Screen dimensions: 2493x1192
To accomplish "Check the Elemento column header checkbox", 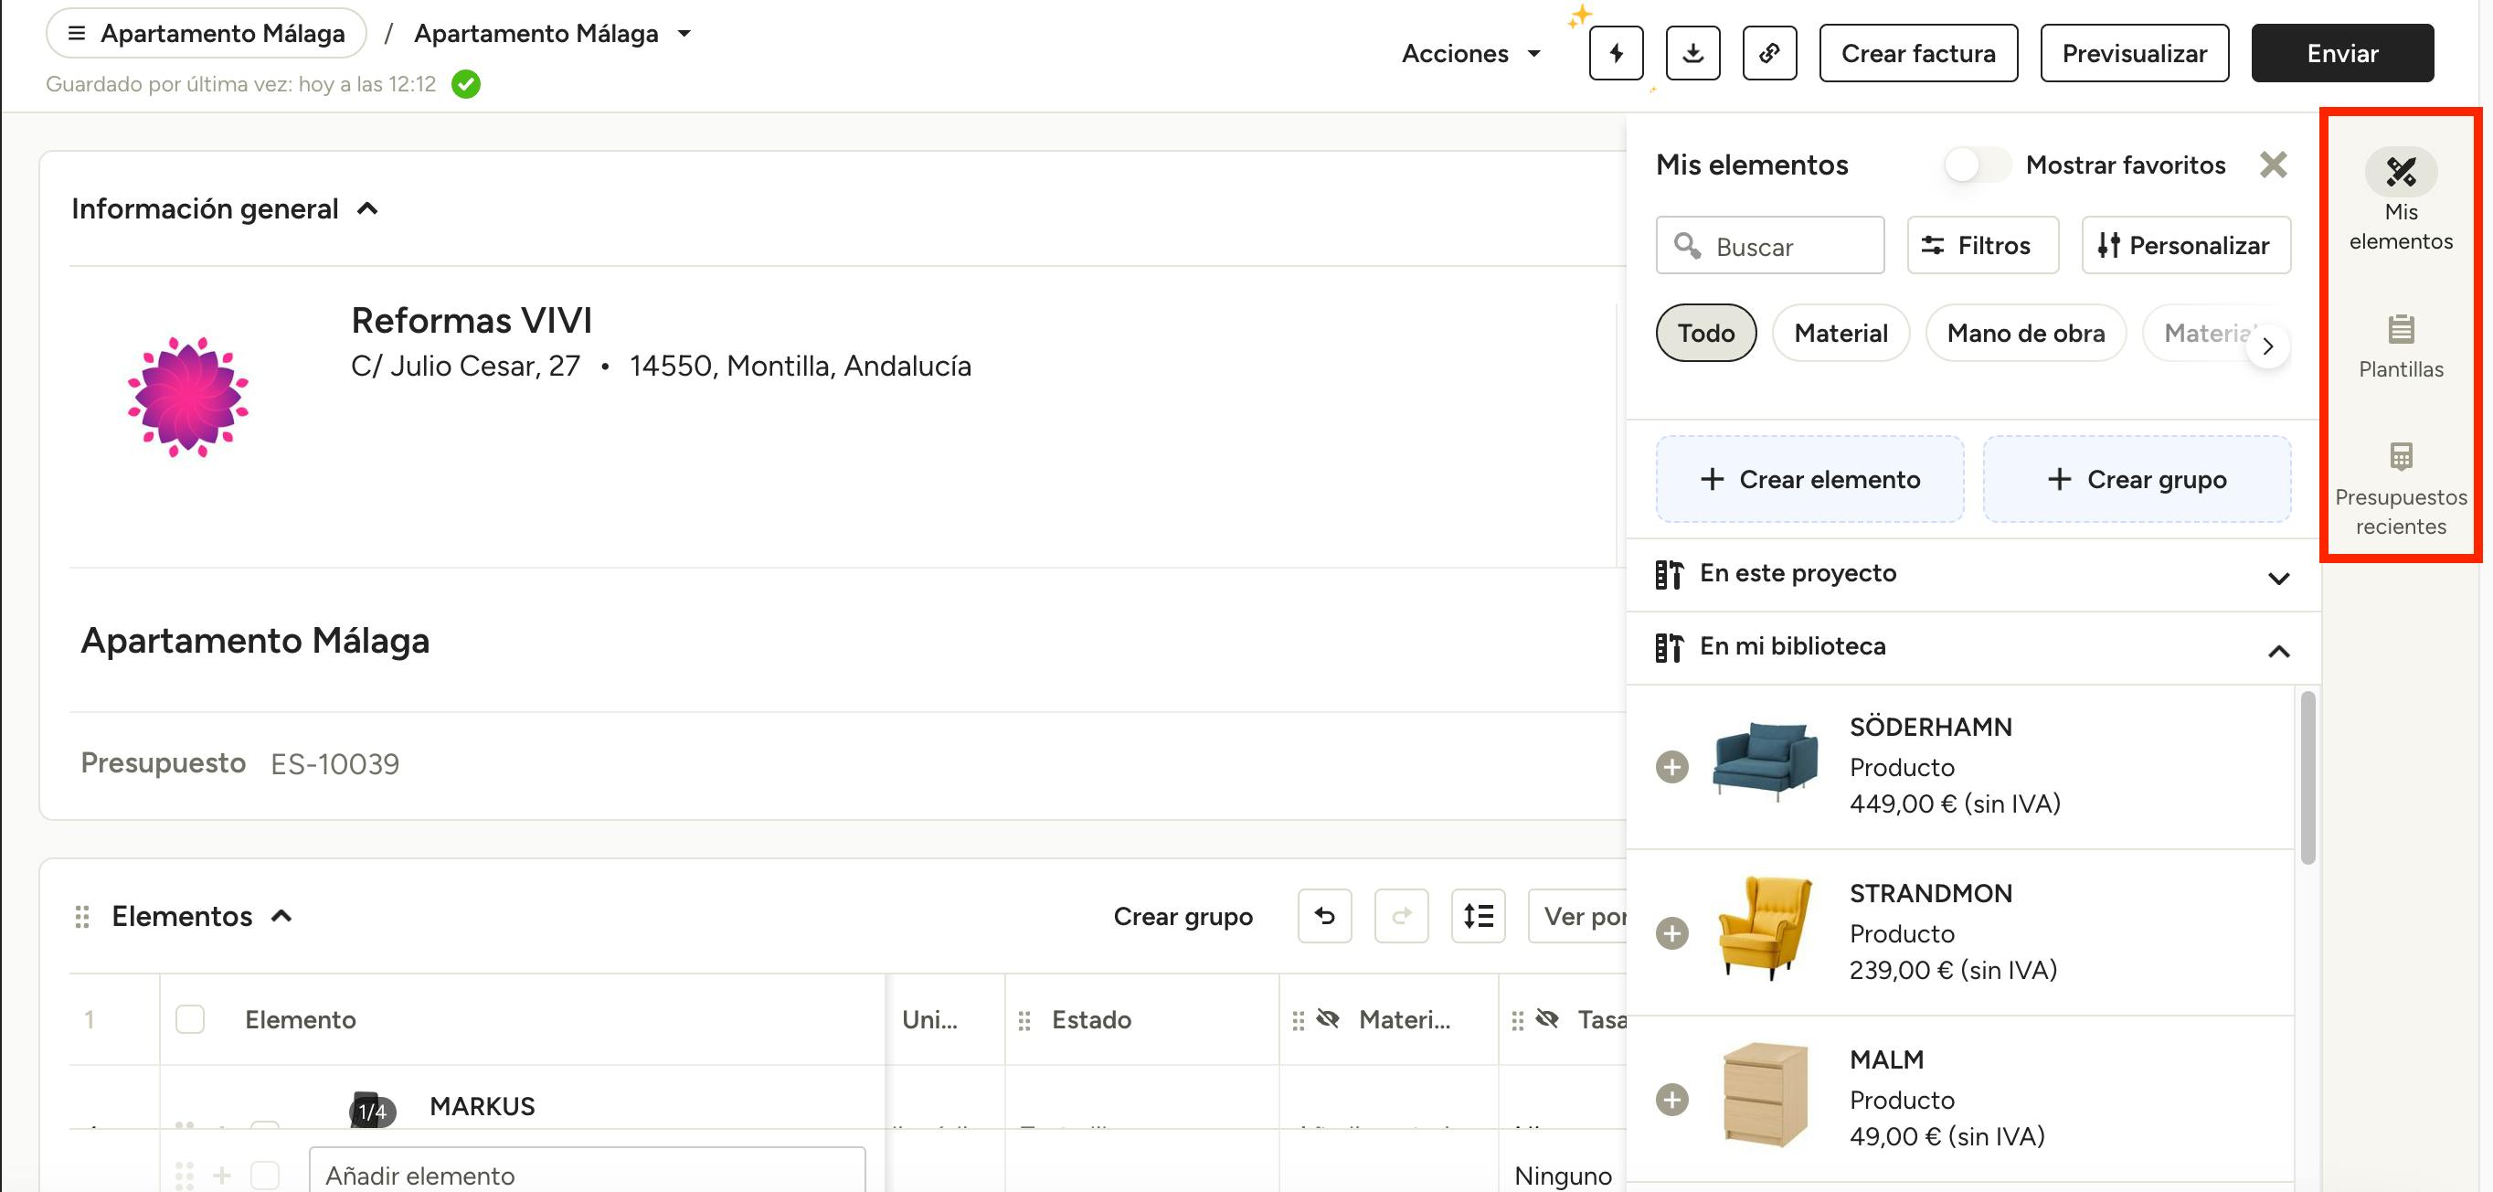I will [x=190, y=1019].
